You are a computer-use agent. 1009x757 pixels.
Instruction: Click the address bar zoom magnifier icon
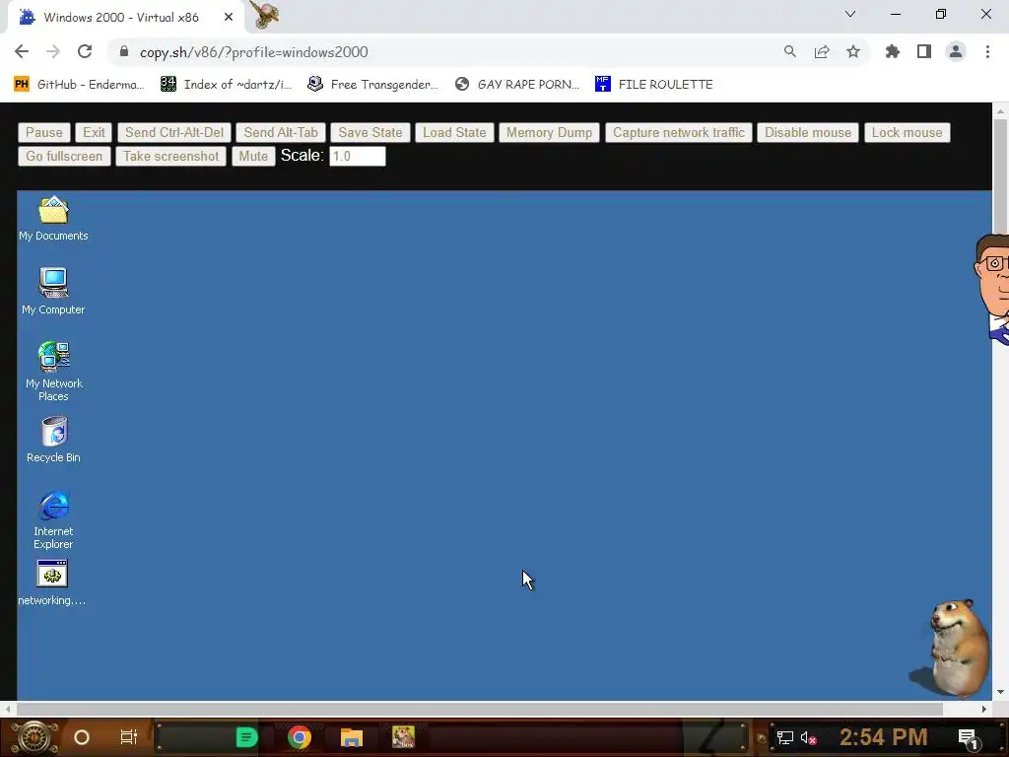coord(789,51)
